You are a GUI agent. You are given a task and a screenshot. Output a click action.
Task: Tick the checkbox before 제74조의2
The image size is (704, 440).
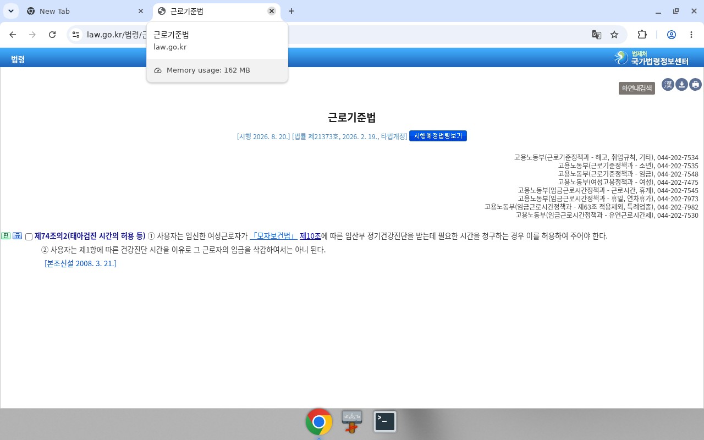tap(29, 237)
